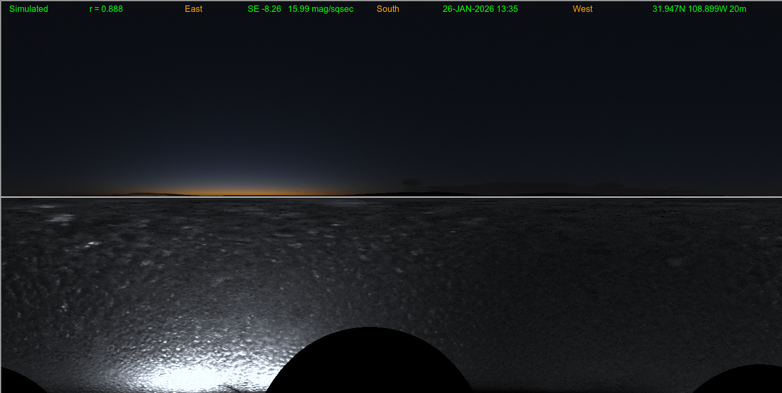Click the black semicircle in bottom-left corner
The image size is (782, 393).
point(16,383)
